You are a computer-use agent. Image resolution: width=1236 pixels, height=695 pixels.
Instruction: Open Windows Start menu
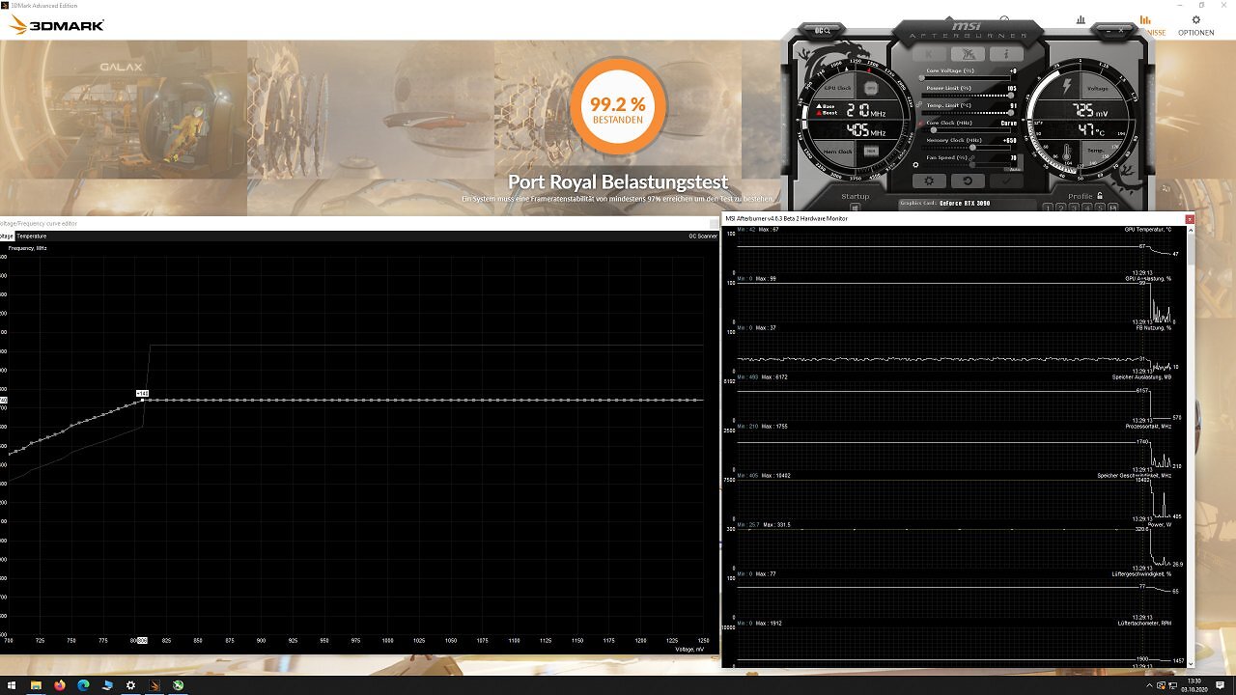[12, 685]
